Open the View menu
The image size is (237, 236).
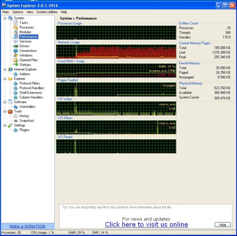pyautogui.click(x=30, y=12)
